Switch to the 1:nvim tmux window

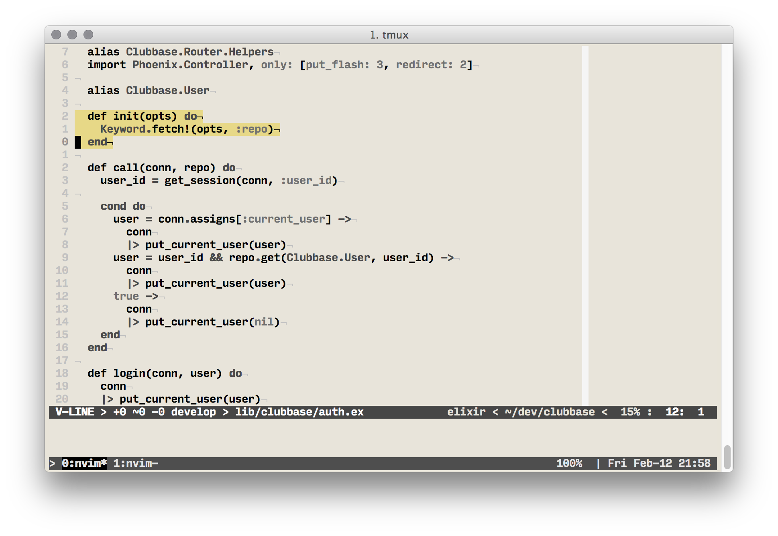tap(135, 463)
